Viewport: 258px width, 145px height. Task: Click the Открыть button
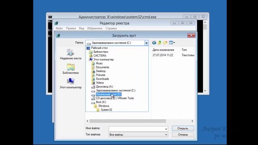(x=183, y=128)
